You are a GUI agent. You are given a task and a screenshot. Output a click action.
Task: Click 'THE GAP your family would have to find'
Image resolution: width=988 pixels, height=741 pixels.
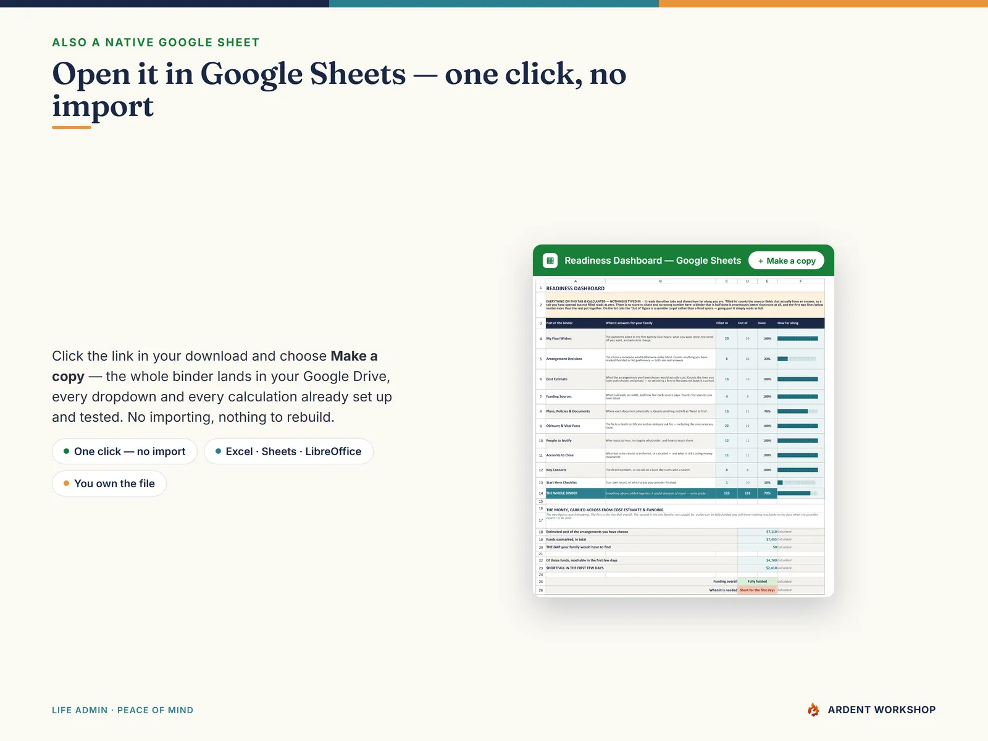click(578, 547)
